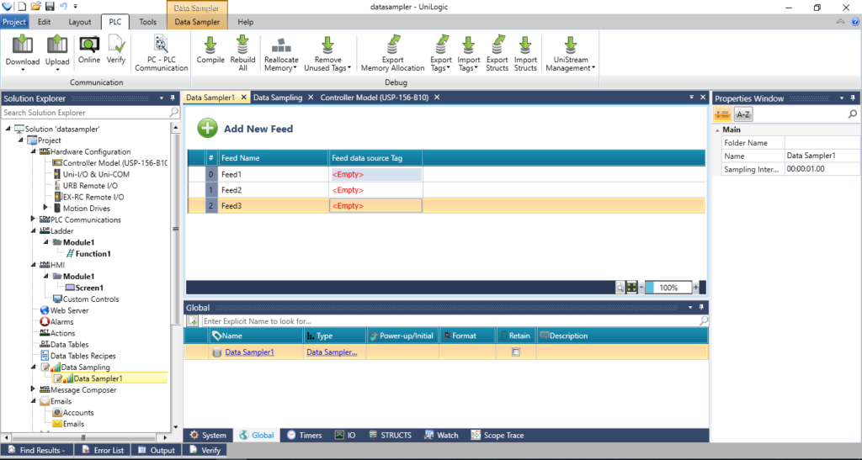Open UniStream Management menu
The image size is (862, 460).
[571, 53]
